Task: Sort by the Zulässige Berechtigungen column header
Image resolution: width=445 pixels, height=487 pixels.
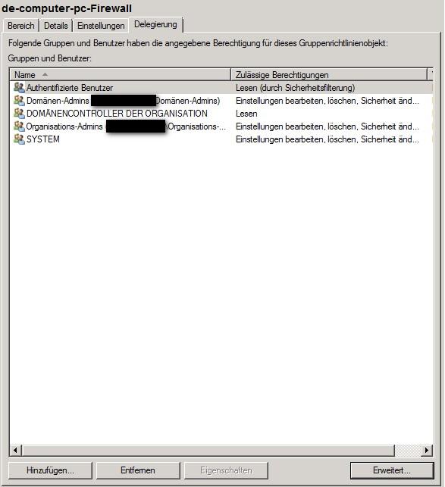Action: pos(329,75)
